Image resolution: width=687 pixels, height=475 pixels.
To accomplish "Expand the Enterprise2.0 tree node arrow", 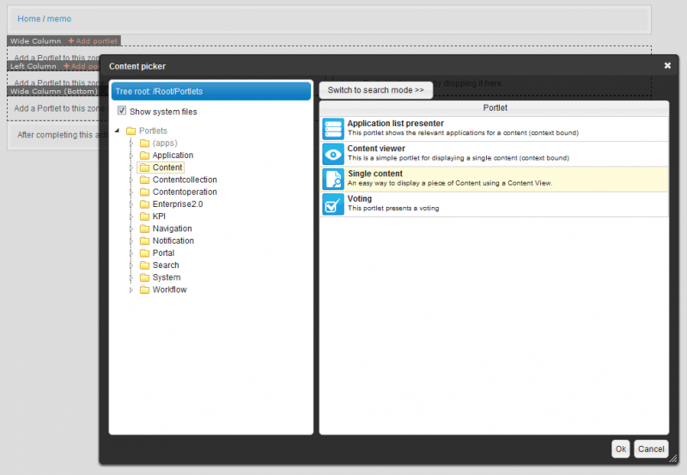I will [x=131, y=204].
